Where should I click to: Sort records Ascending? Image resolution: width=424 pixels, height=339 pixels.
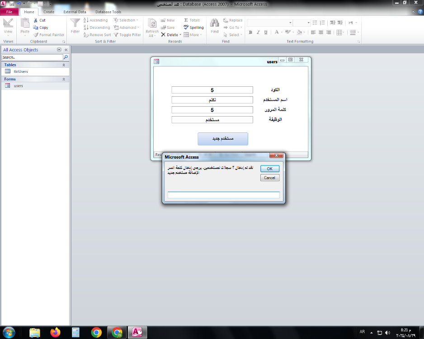tap(96, 20)
